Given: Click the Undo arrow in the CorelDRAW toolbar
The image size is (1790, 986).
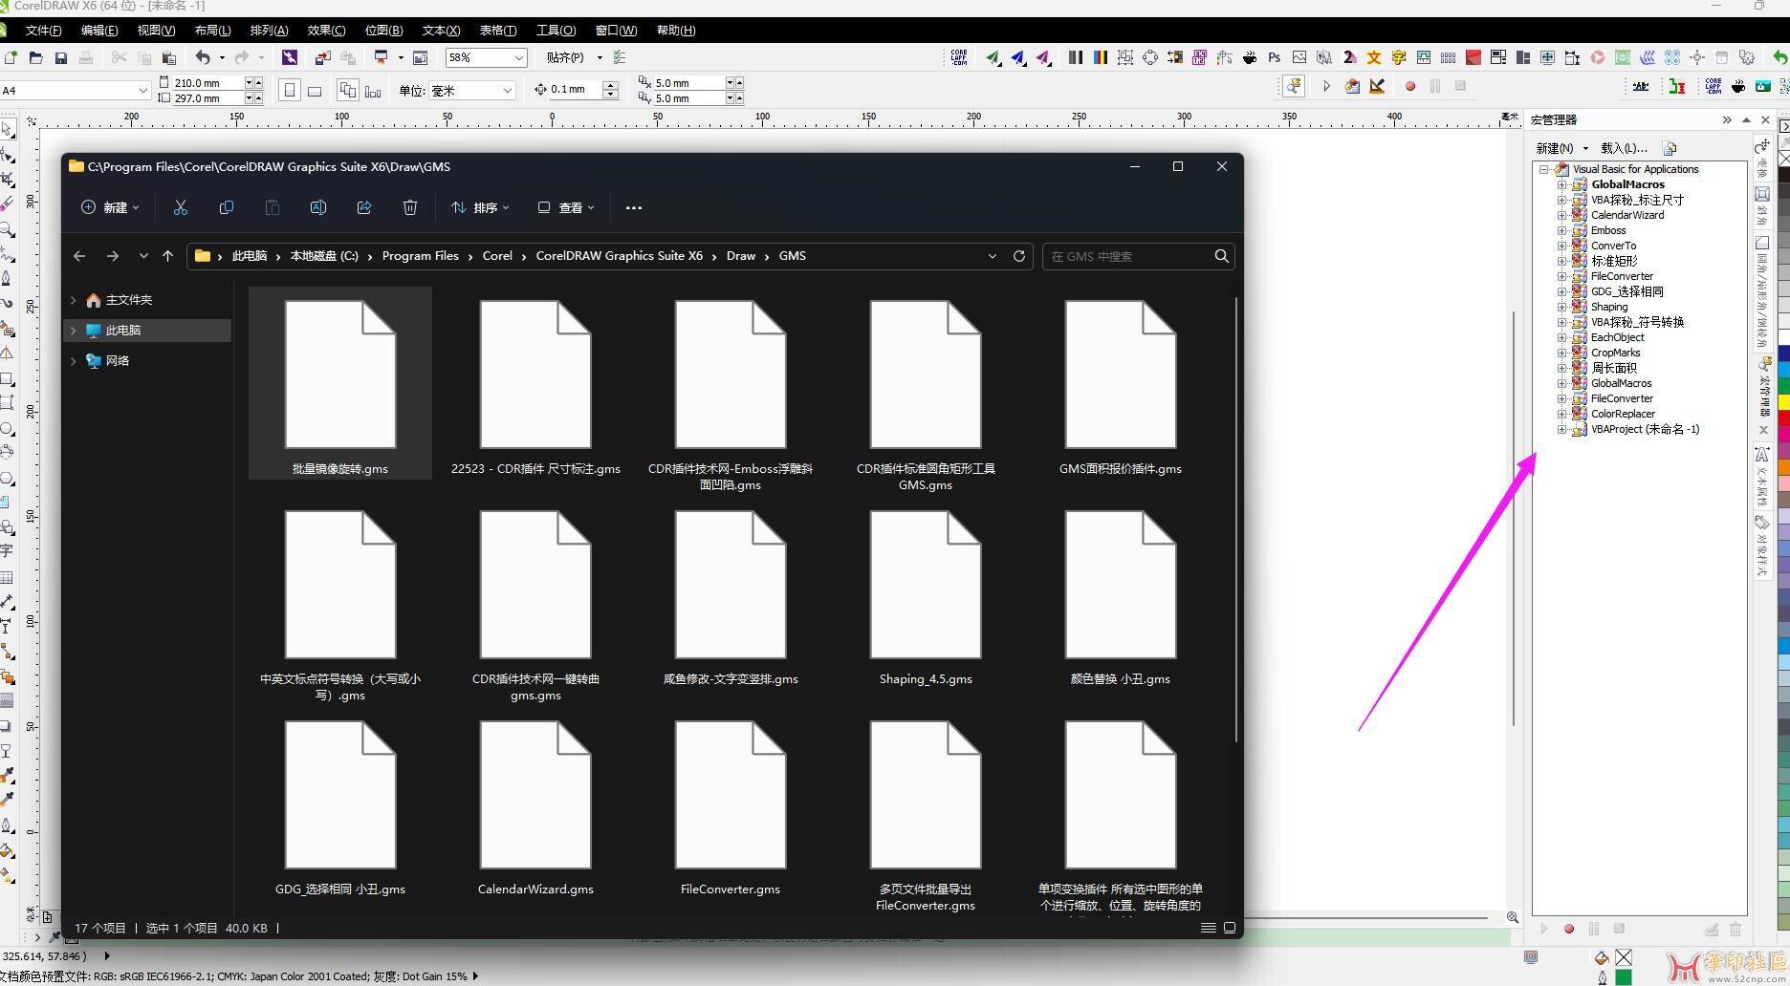Looking at the screenshot, I should pyautogui.click(x=203, y=58).
